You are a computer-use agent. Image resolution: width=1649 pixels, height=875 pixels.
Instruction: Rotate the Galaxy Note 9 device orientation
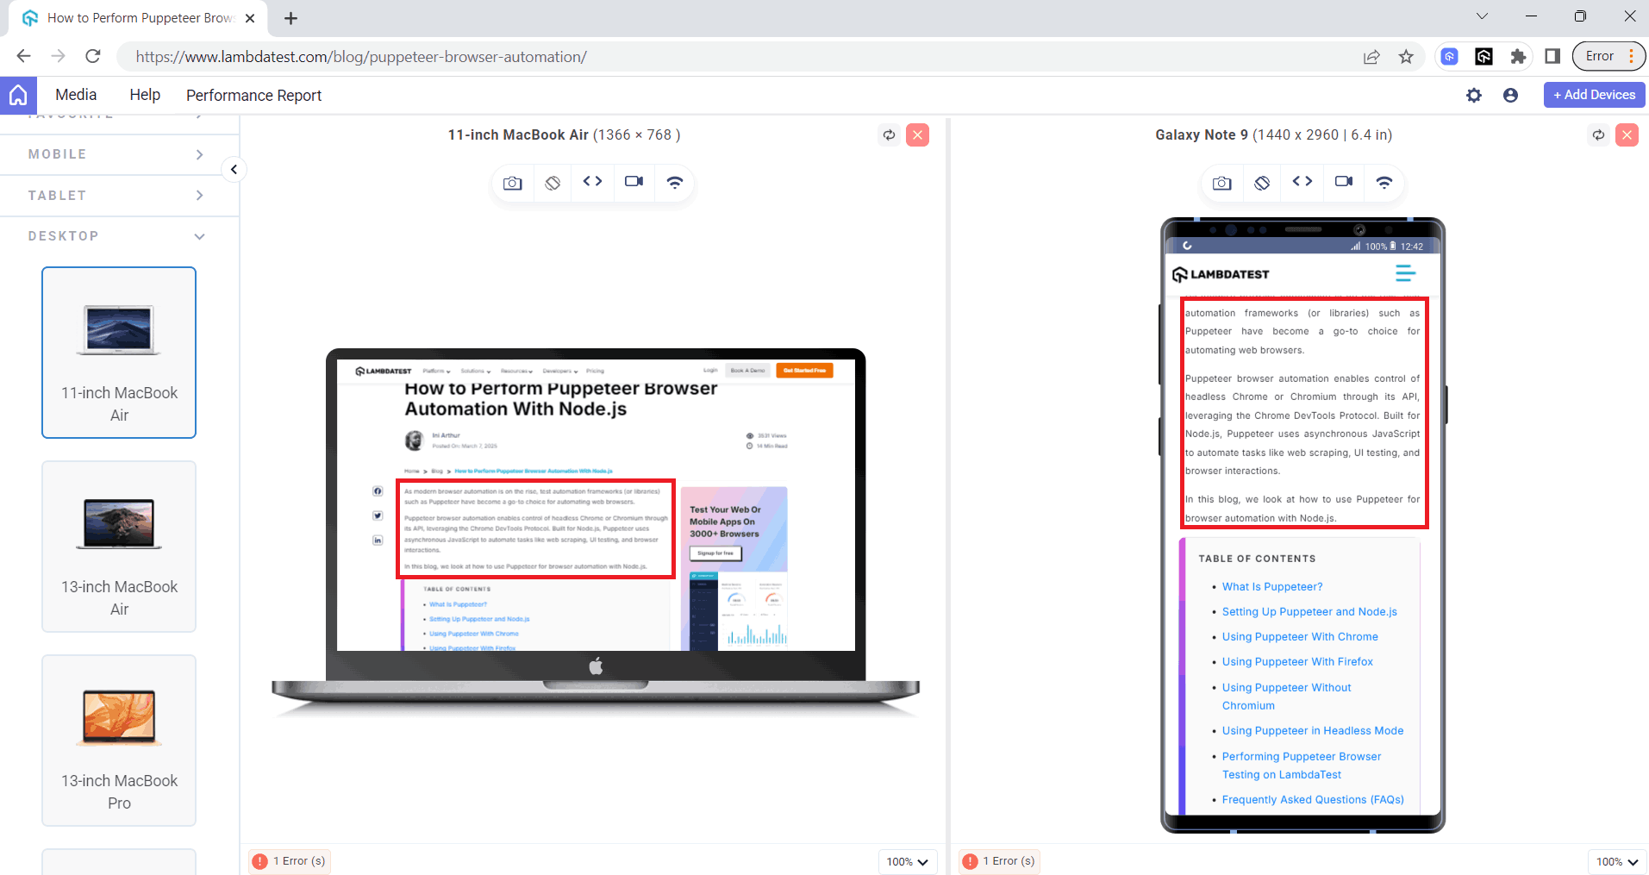coord(1262,183)
